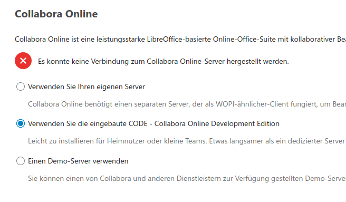The height and width of the screenshot is (202, 346).
Task: Click the red connection error icon
Action: (x=23, y=61)
